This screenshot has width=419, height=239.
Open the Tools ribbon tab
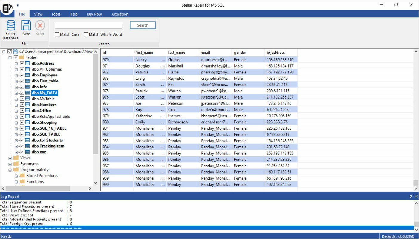click(x=56, y=14)
